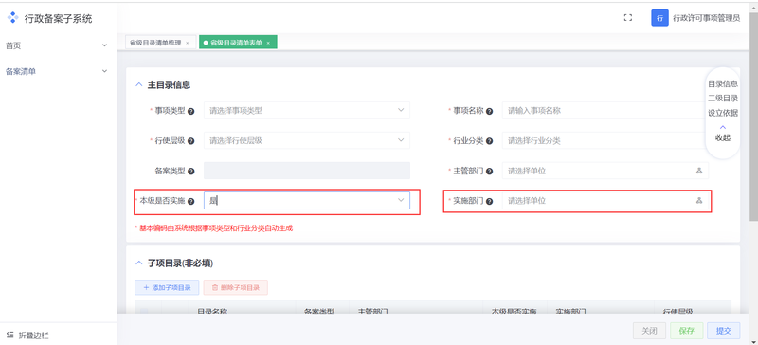Jump to 设立依据 anchor link

pos(723,113)
